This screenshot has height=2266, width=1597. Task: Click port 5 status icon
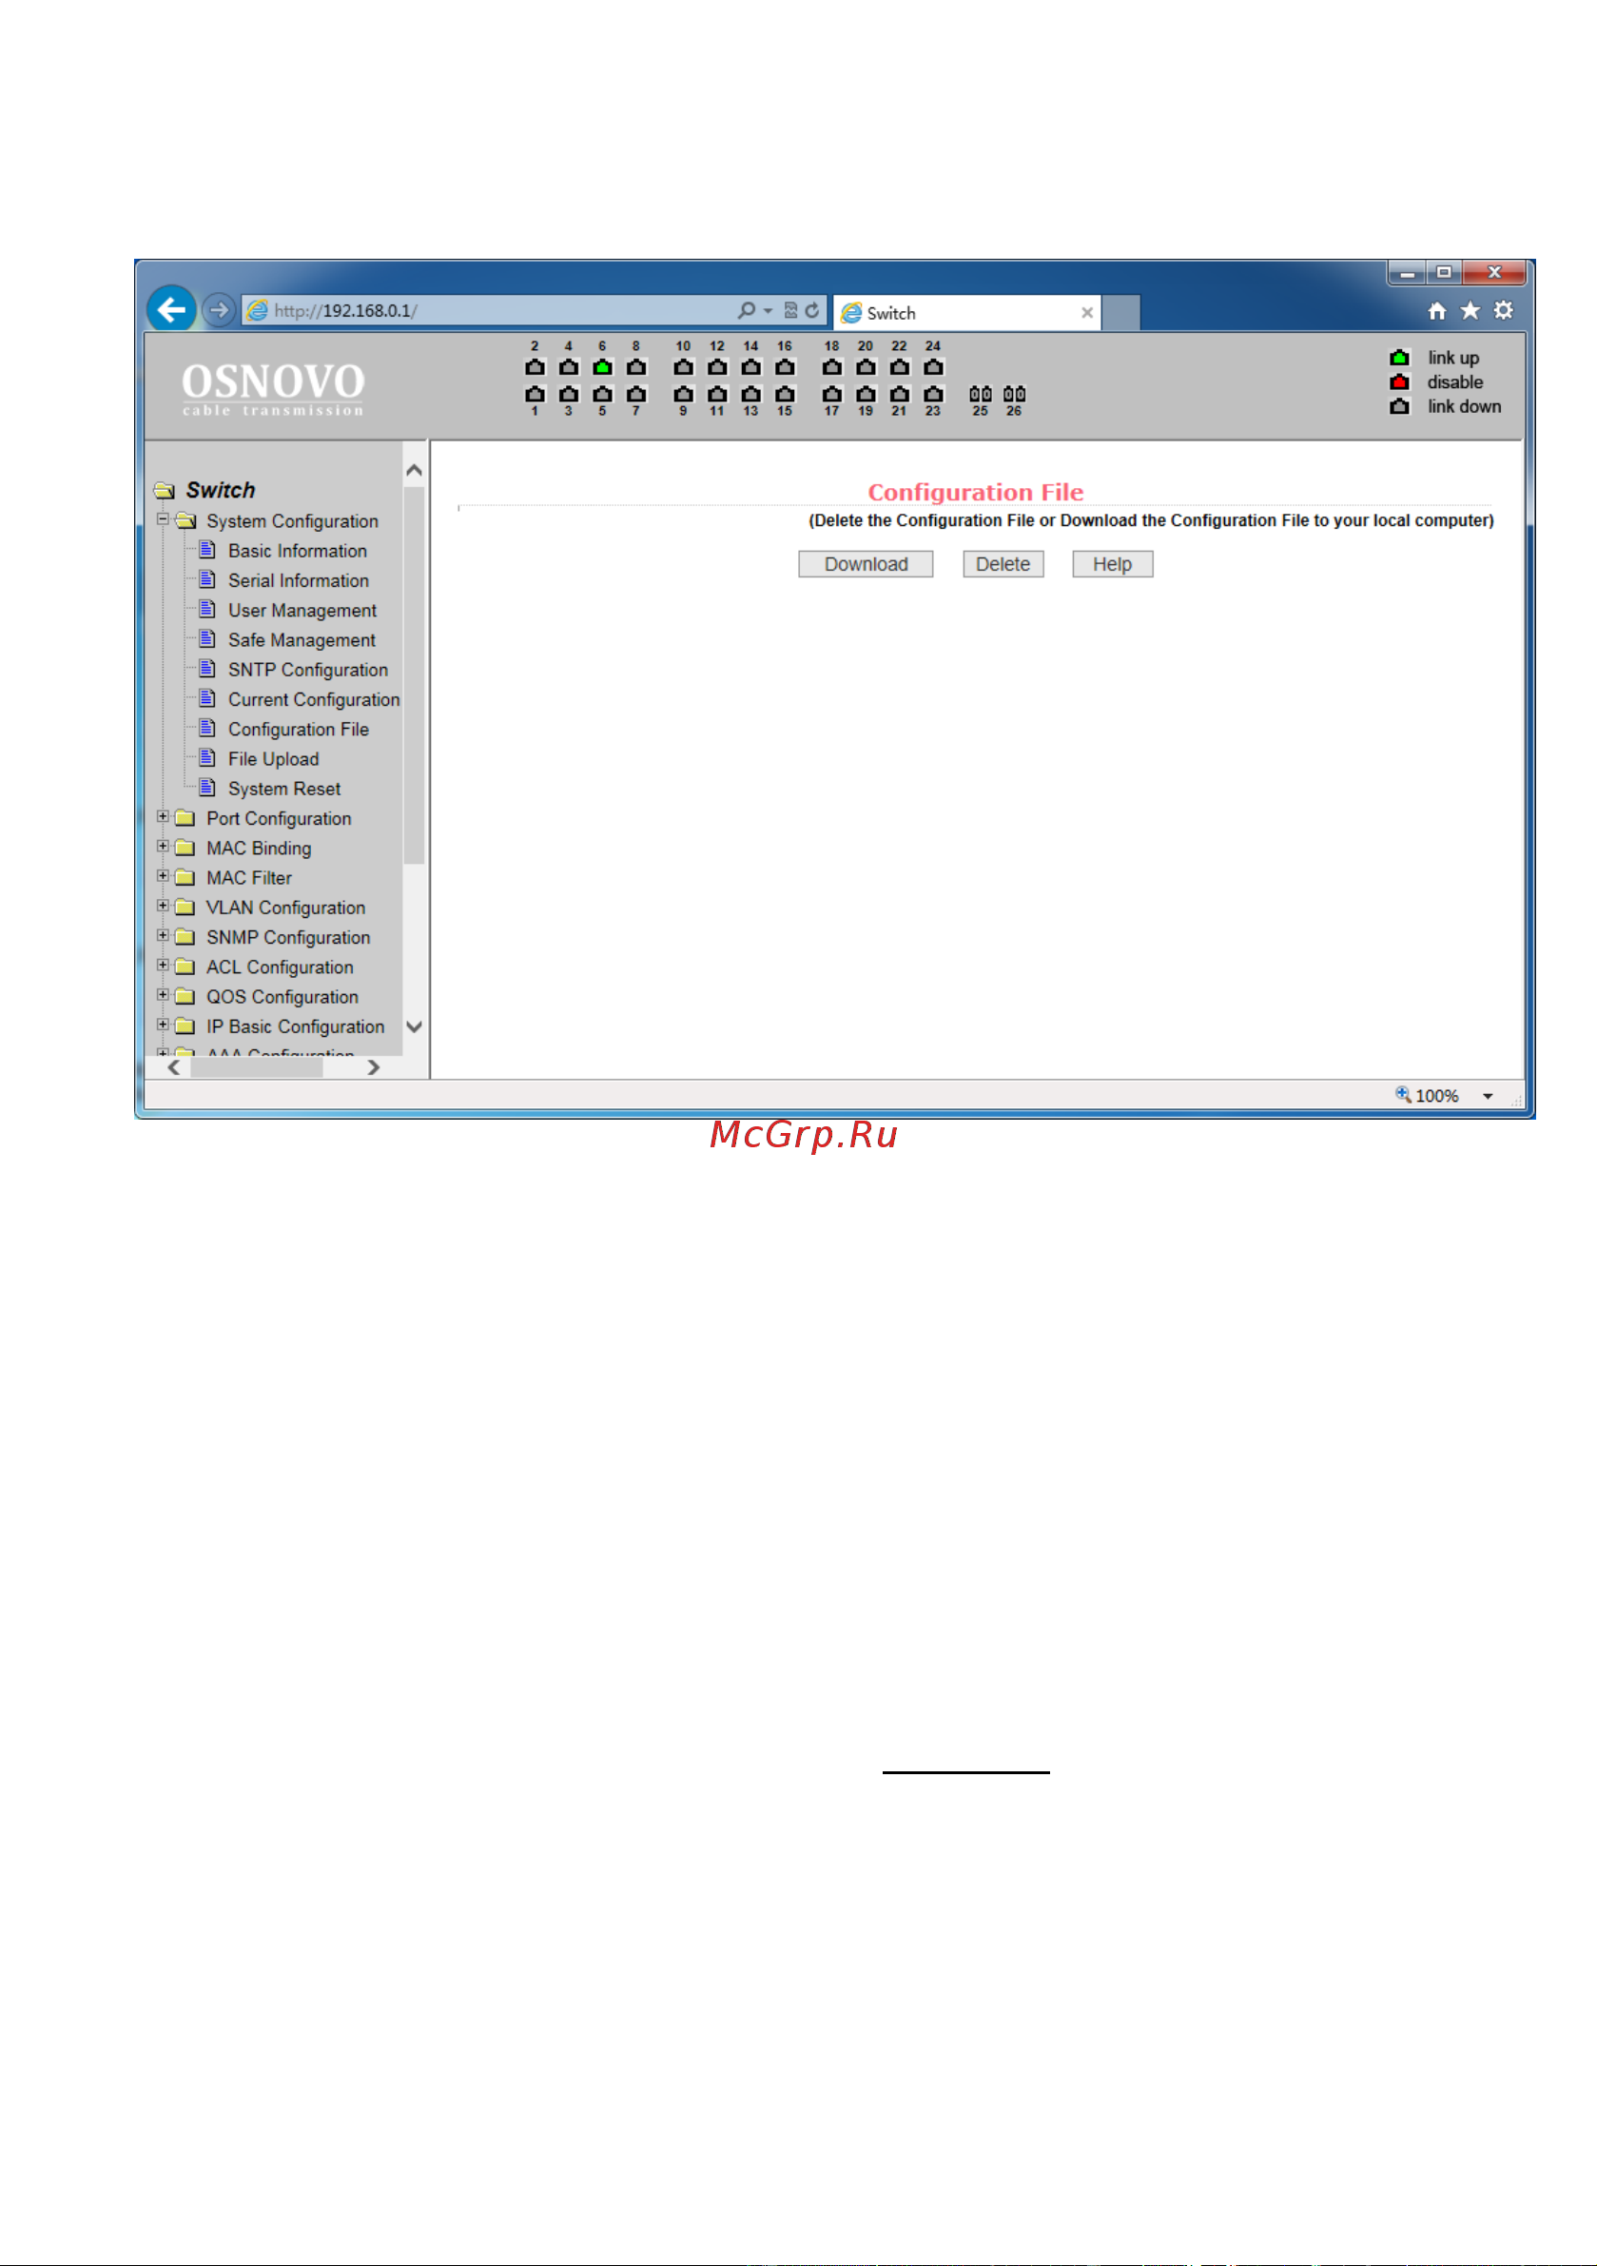click(602, 394)
